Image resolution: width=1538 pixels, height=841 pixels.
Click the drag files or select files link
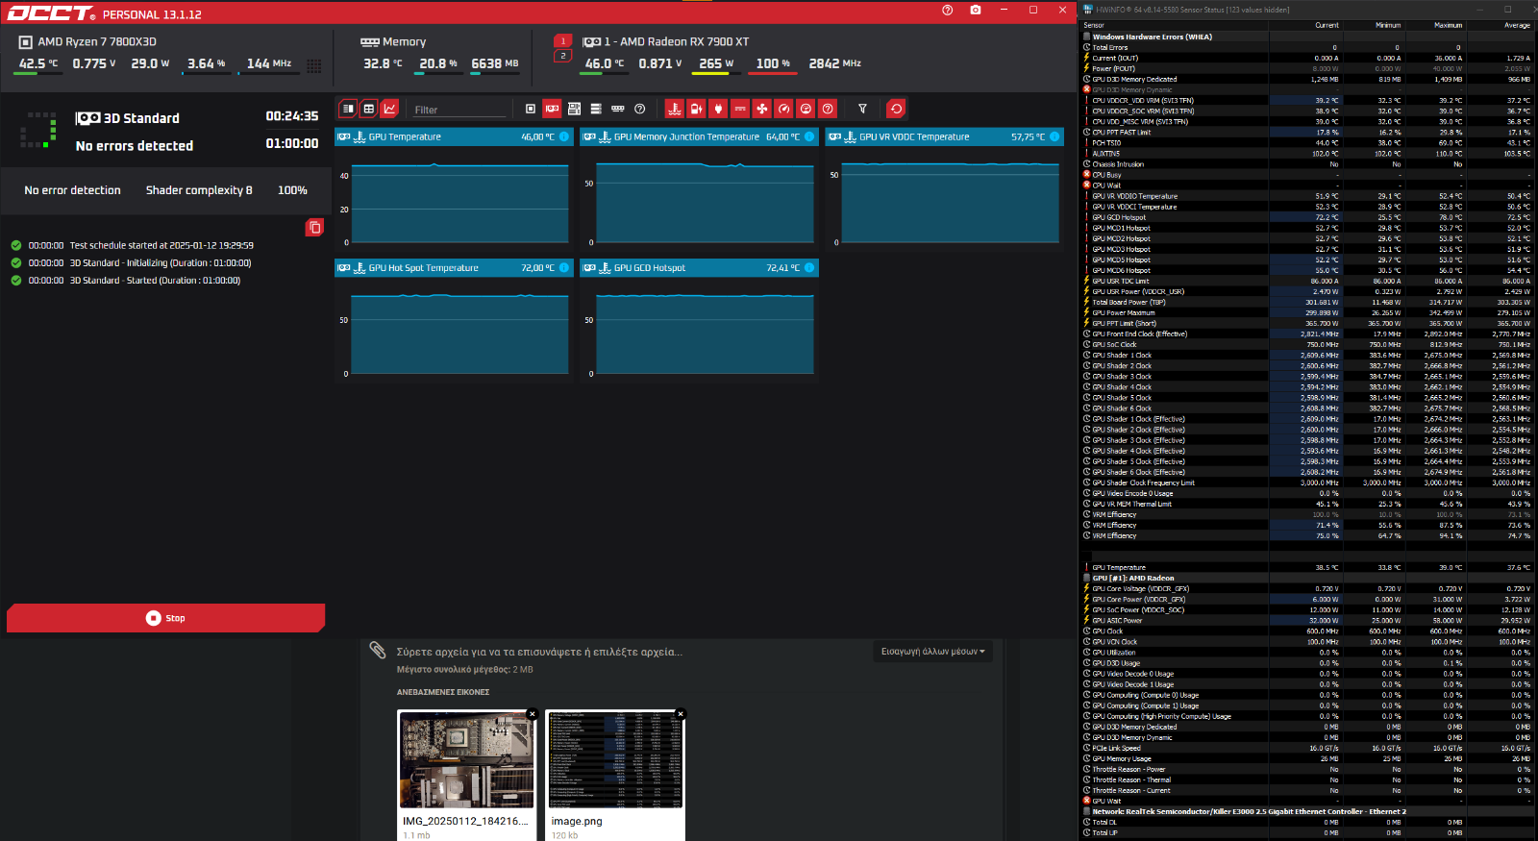click(539, 652)
